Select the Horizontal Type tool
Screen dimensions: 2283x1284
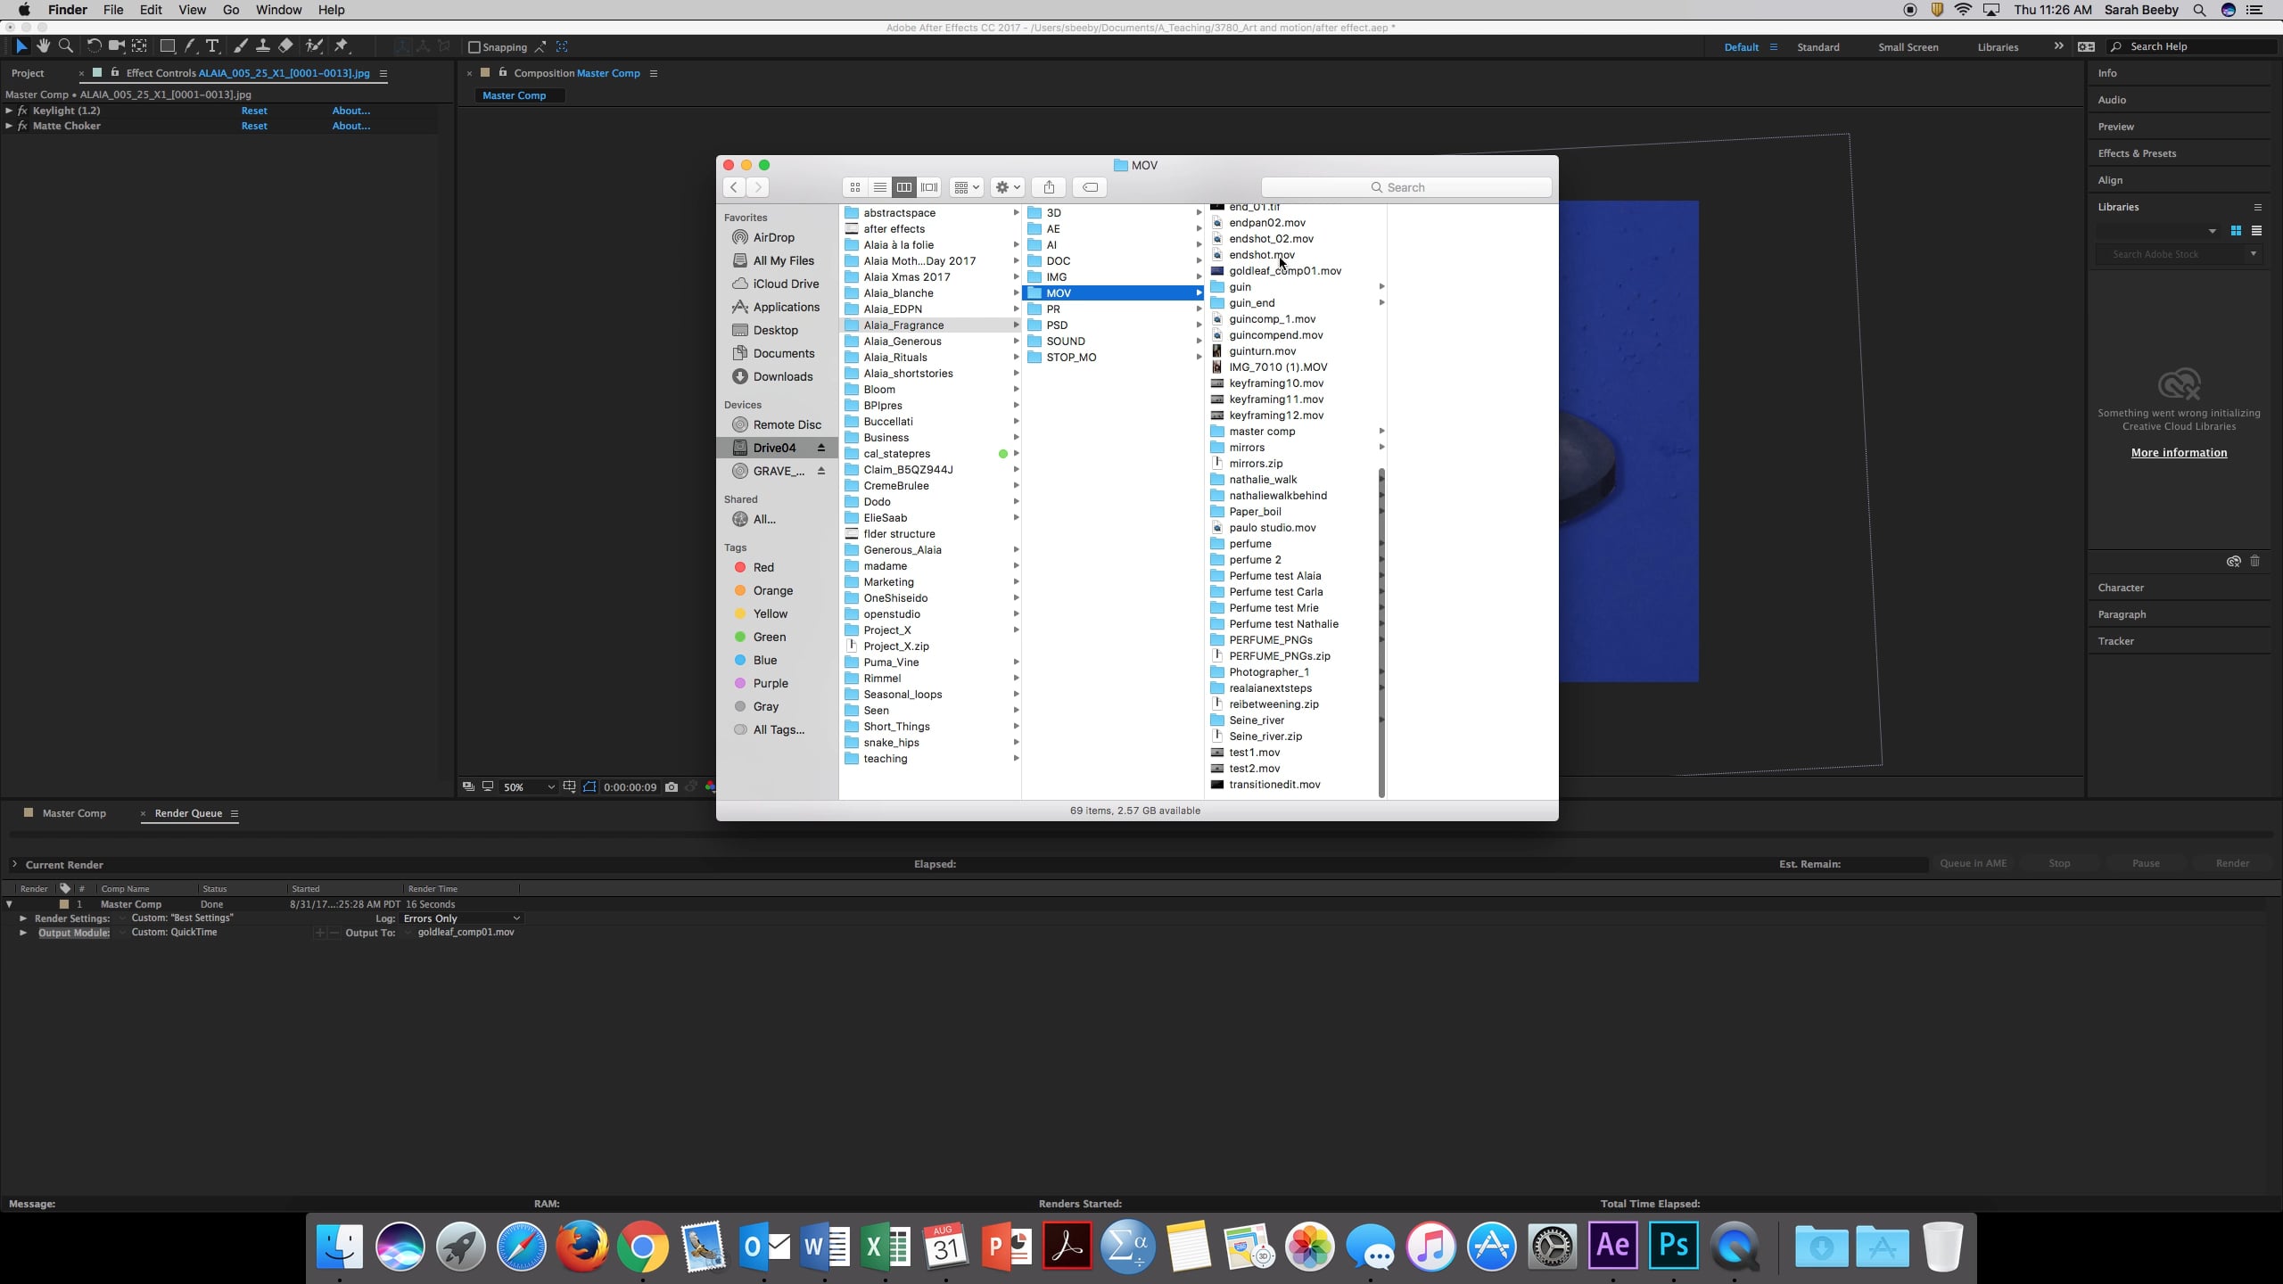click(x=212, y=46)
